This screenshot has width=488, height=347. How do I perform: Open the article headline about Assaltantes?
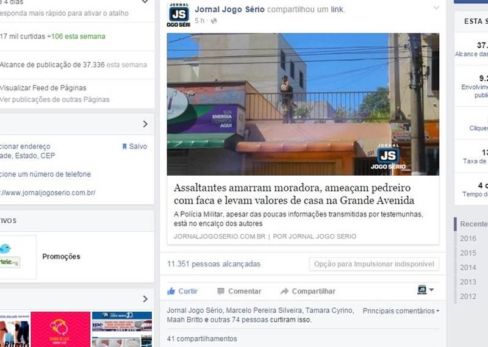click(x=293, y=194)
